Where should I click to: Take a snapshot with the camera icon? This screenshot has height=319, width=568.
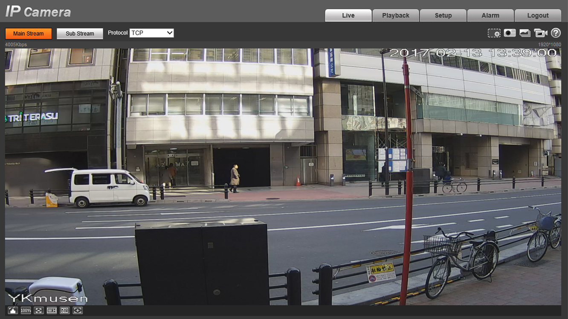point(510,33)
